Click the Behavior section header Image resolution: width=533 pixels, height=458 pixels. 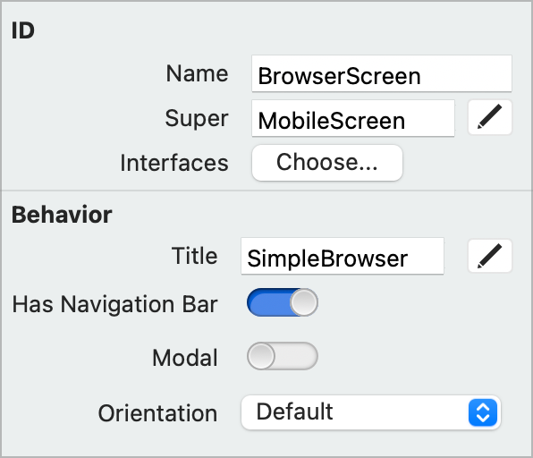62,215
